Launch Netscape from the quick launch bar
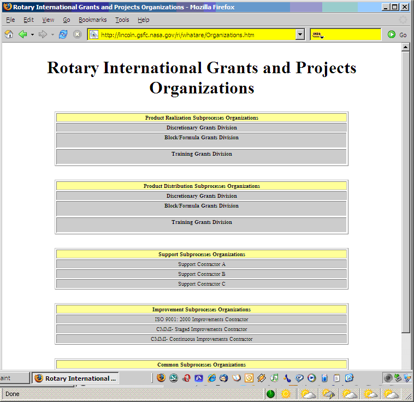Image resolution: width=414 pixels, height=402 pixels. click(174, 378)
